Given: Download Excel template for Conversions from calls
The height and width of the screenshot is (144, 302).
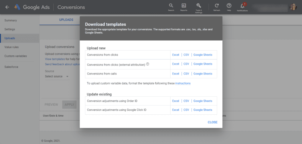Looking at the screenshot, I should coord(176,74).
